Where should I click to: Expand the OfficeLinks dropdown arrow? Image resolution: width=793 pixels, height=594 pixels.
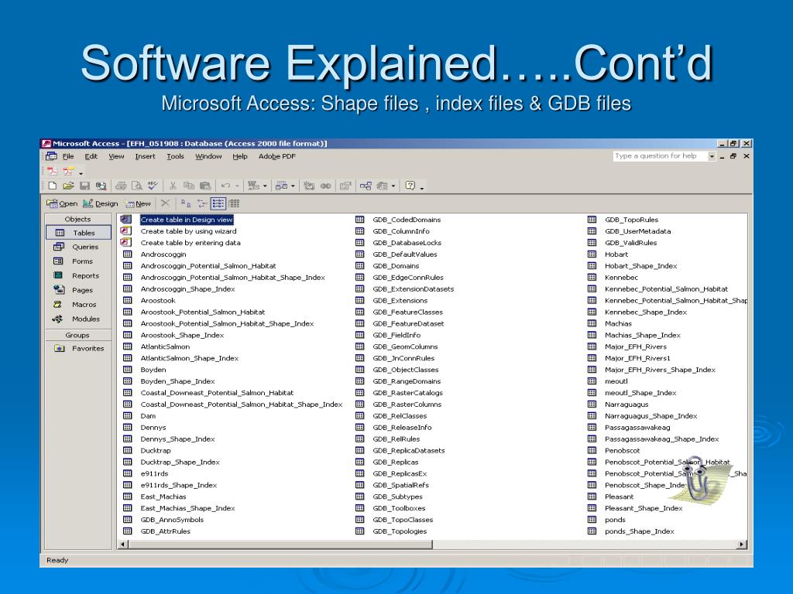[265, 186]
